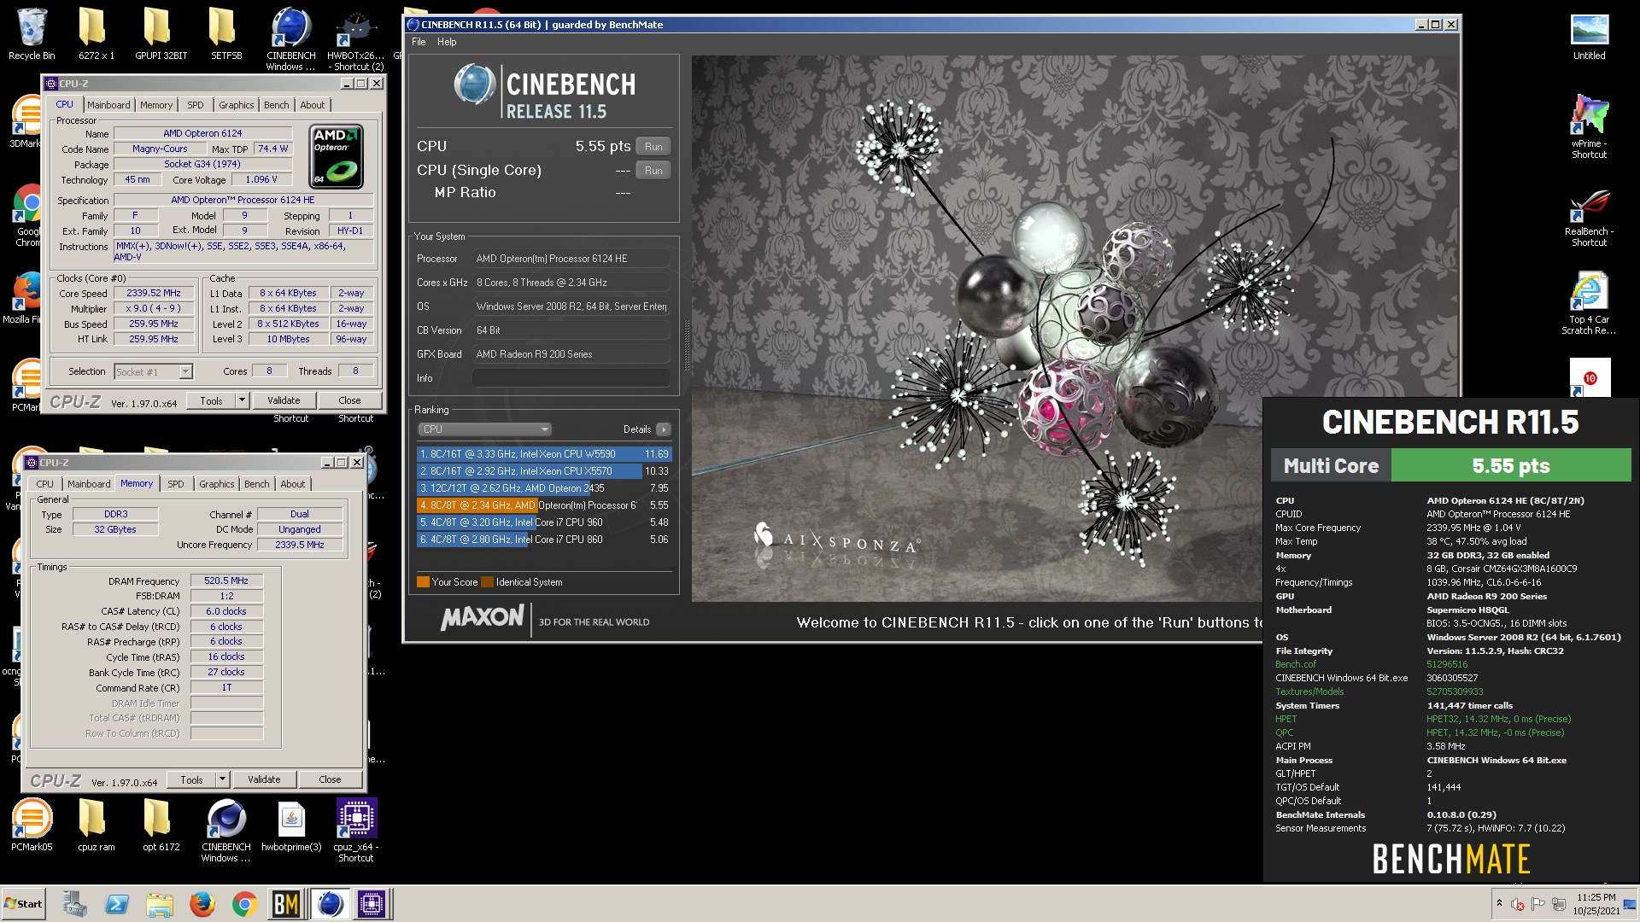This screenshot has width=1640, height=922.
Task: Click Validate in lower CPU-Z window
Action: pyautogui.click(x=264, y=779)
